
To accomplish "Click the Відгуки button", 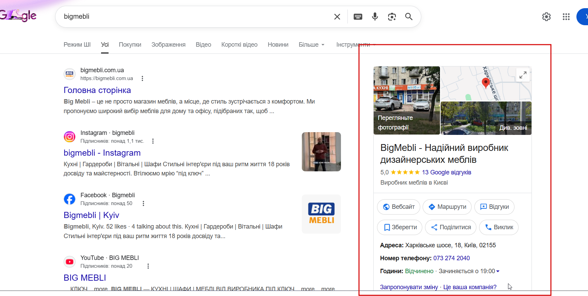I will pos(494,207).
